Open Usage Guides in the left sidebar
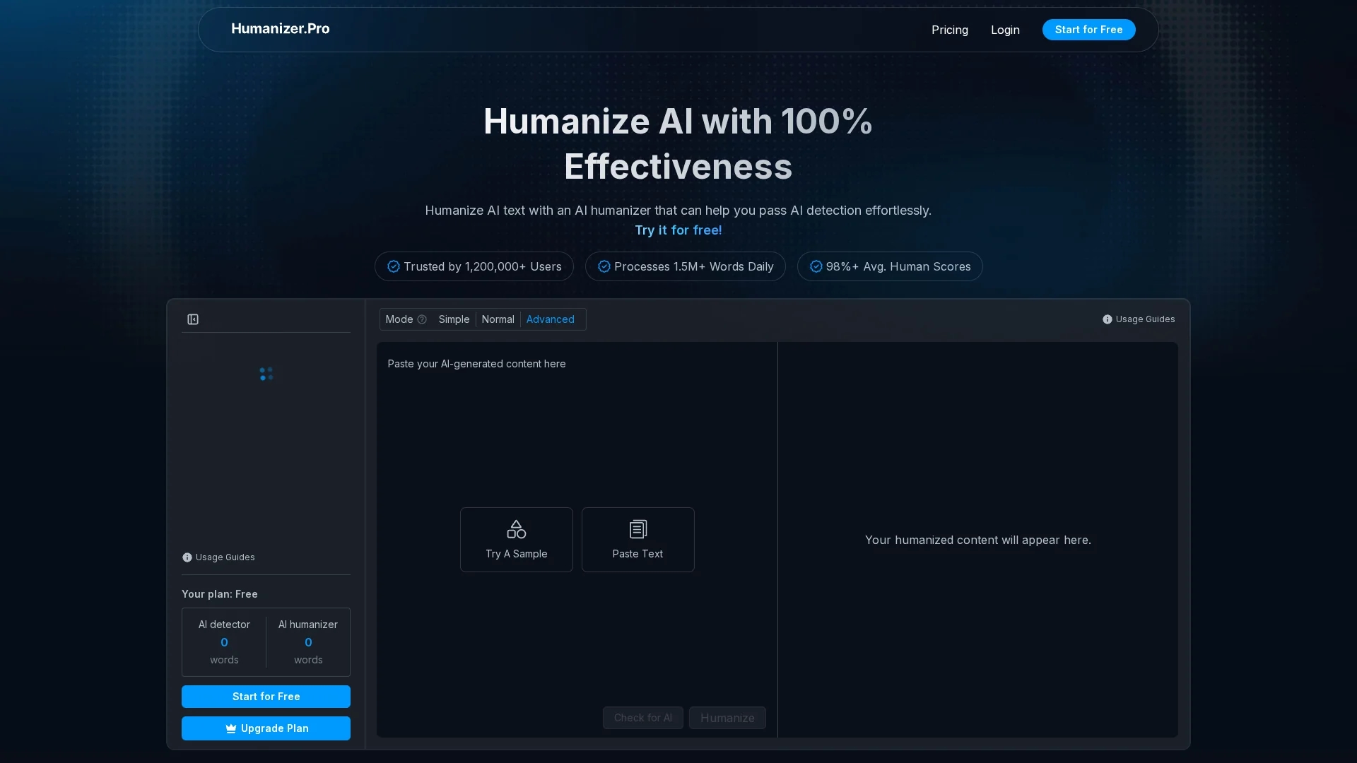 [x=218, y=557]
